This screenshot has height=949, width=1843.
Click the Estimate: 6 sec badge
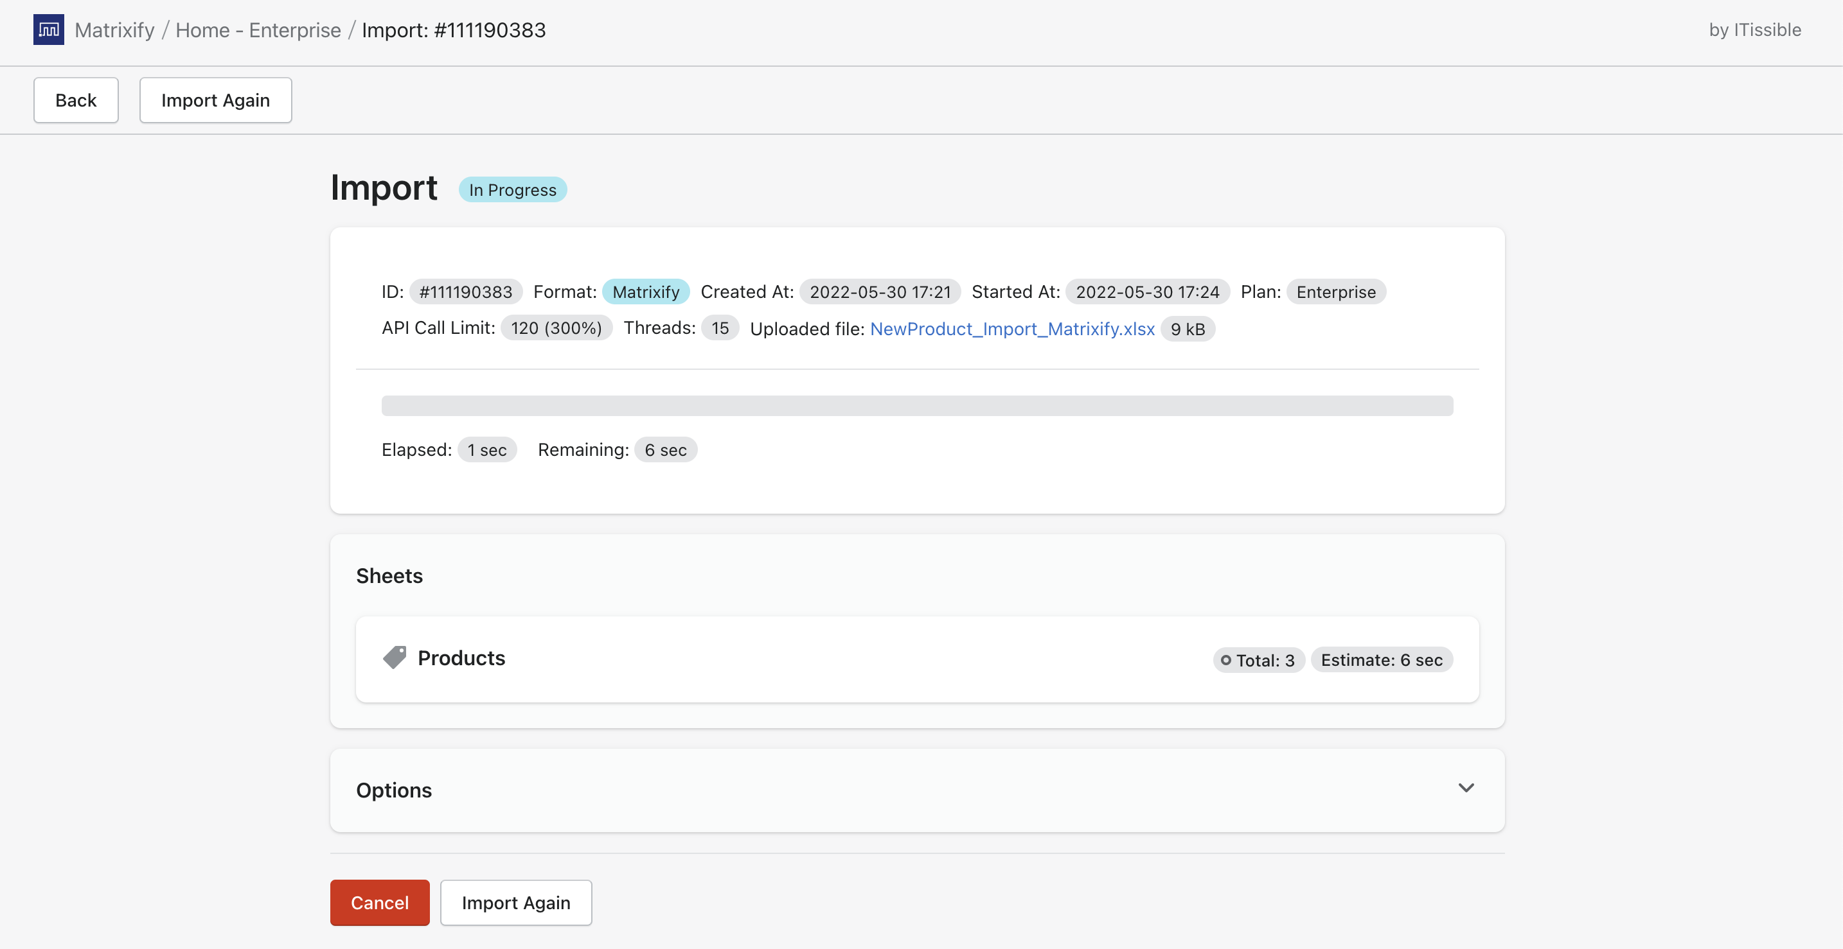point(1381,660)
